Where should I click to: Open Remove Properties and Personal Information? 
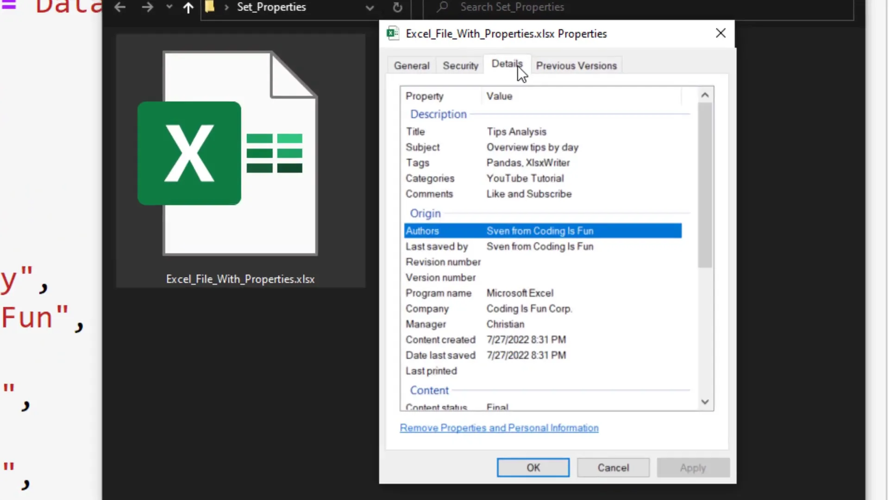pos(499,428)
